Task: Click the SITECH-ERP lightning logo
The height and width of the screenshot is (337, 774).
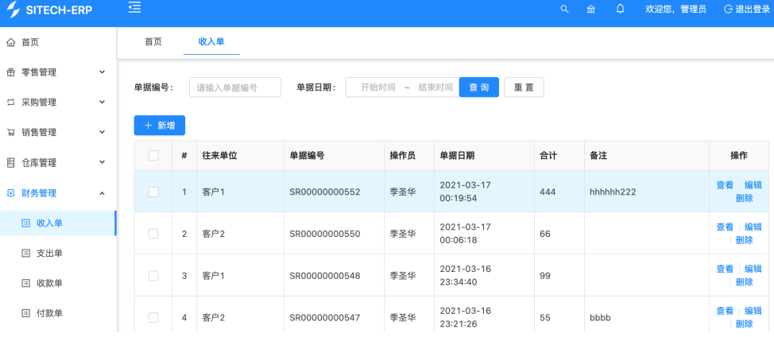Action: (x=14, y=10)
